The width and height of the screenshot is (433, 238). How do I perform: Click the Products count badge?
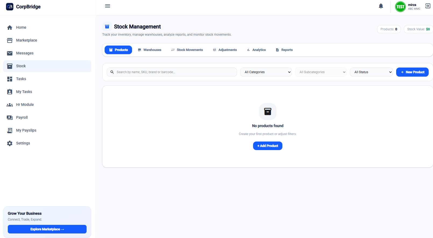click(389, 29)
